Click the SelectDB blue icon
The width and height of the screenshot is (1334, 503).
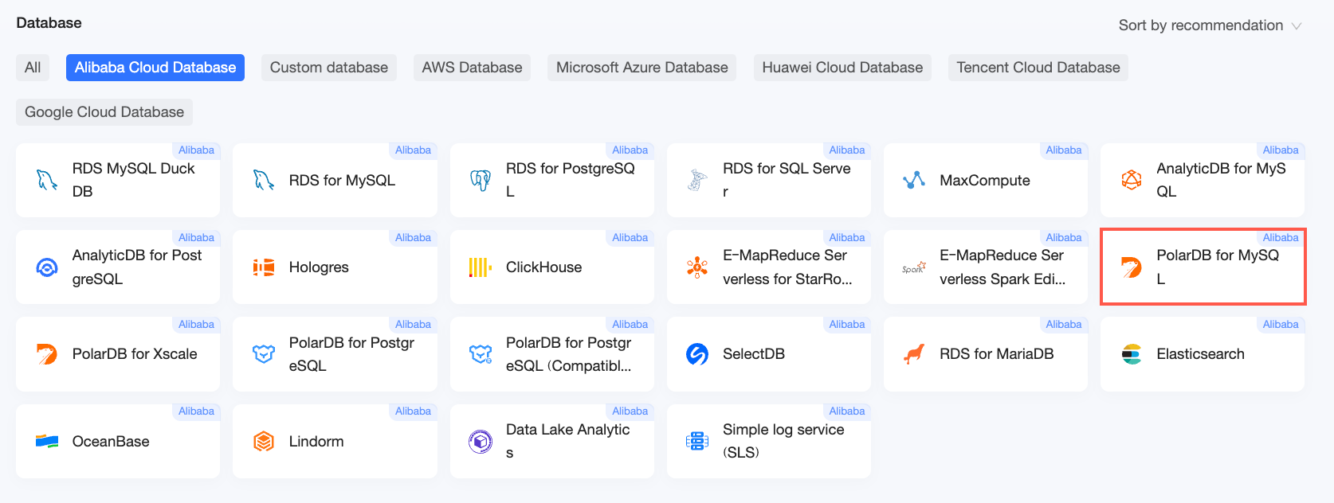point(697,354)
